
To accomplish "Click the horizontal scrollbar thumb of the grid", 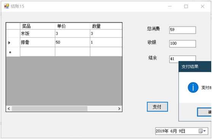I will click(49, 109).
